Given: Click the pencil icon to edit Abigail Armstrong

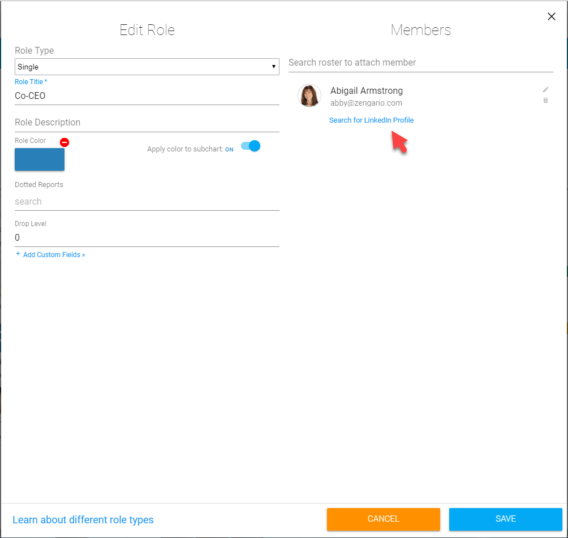Looking at the screenshot, I should coord(545,90).
